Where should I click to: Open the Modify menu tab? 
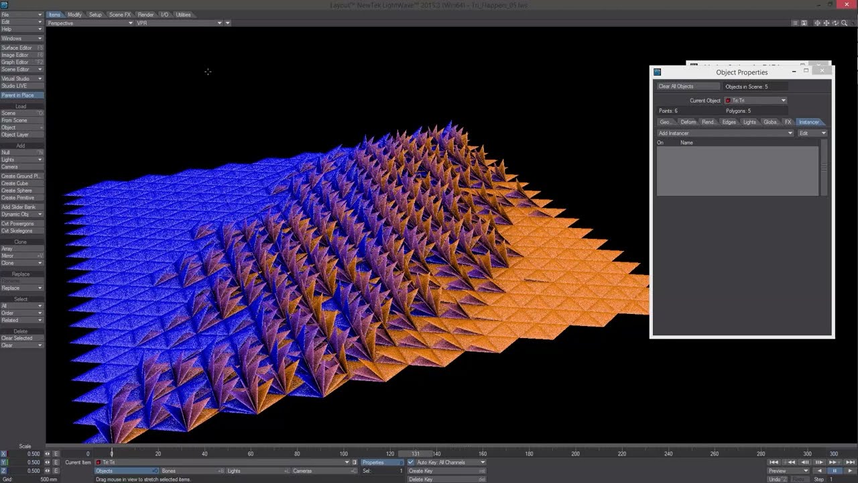[x=74, y=15]
